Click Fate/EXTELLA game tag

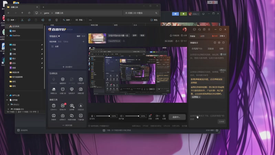[x=114, y=41]
